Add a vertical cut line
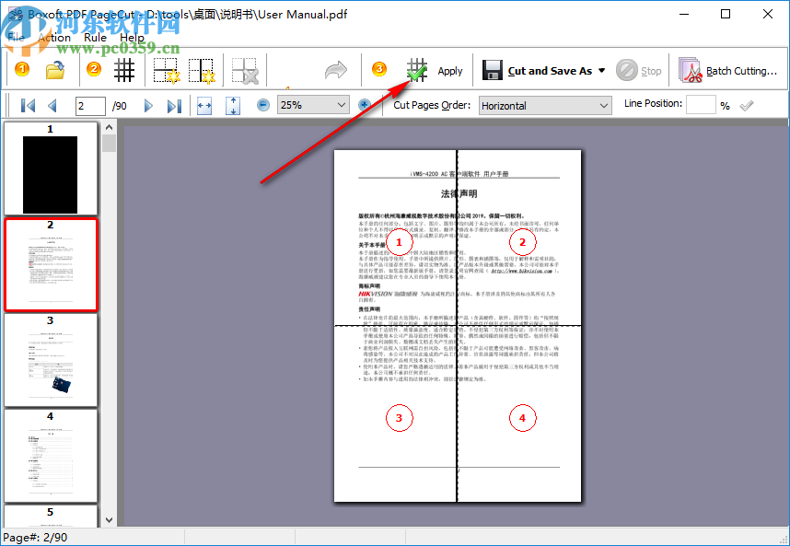 click(x=201, y=69)
